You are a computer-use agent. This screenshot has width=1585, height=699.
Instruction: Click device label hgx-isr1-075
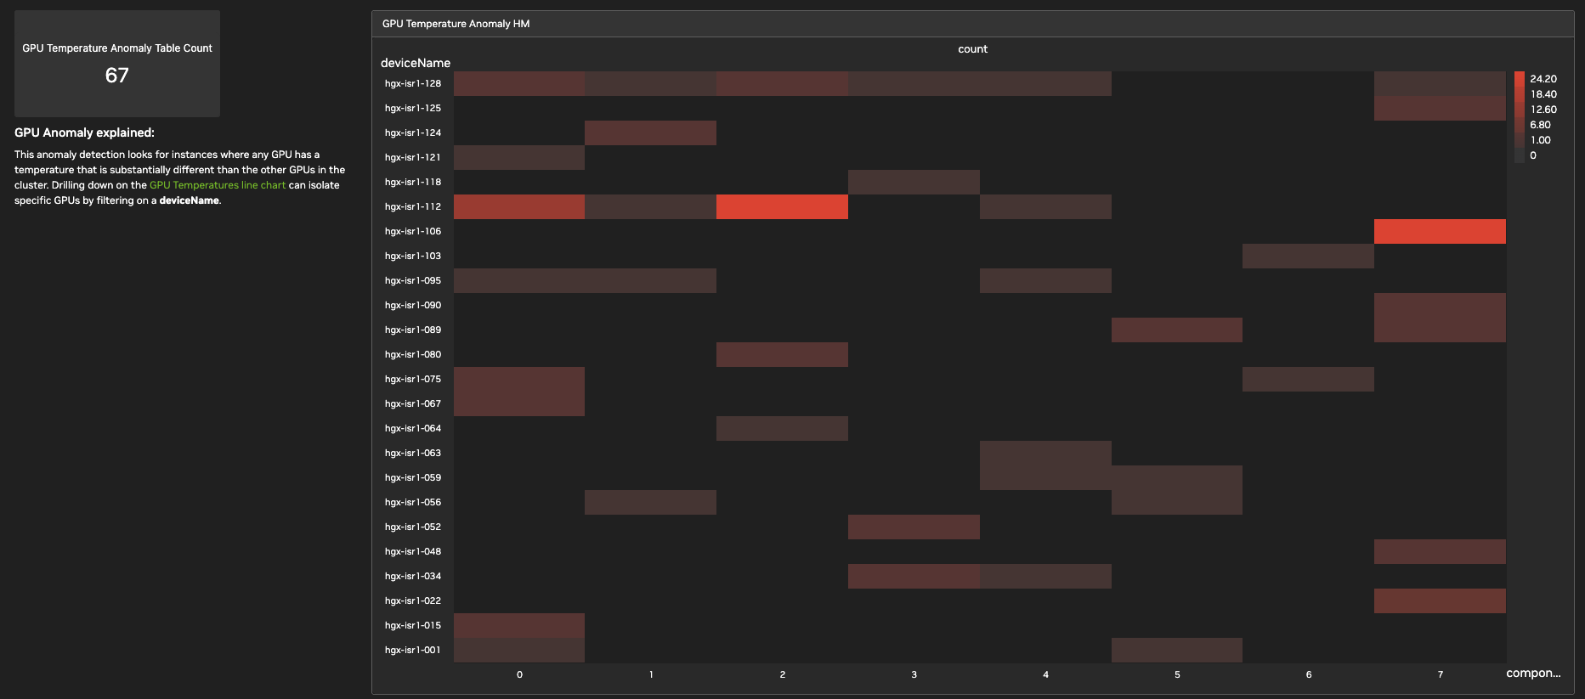tap(413, 379)
